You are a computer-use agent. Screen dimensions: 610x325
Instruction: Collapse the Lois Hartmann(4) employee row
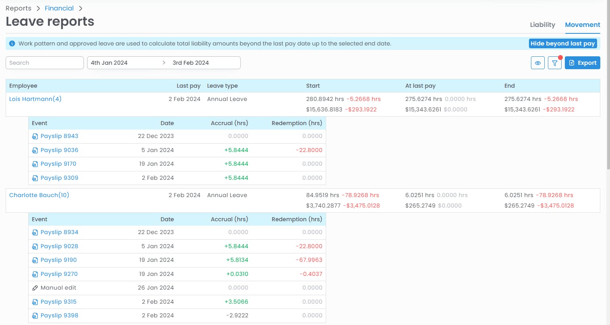35,99
